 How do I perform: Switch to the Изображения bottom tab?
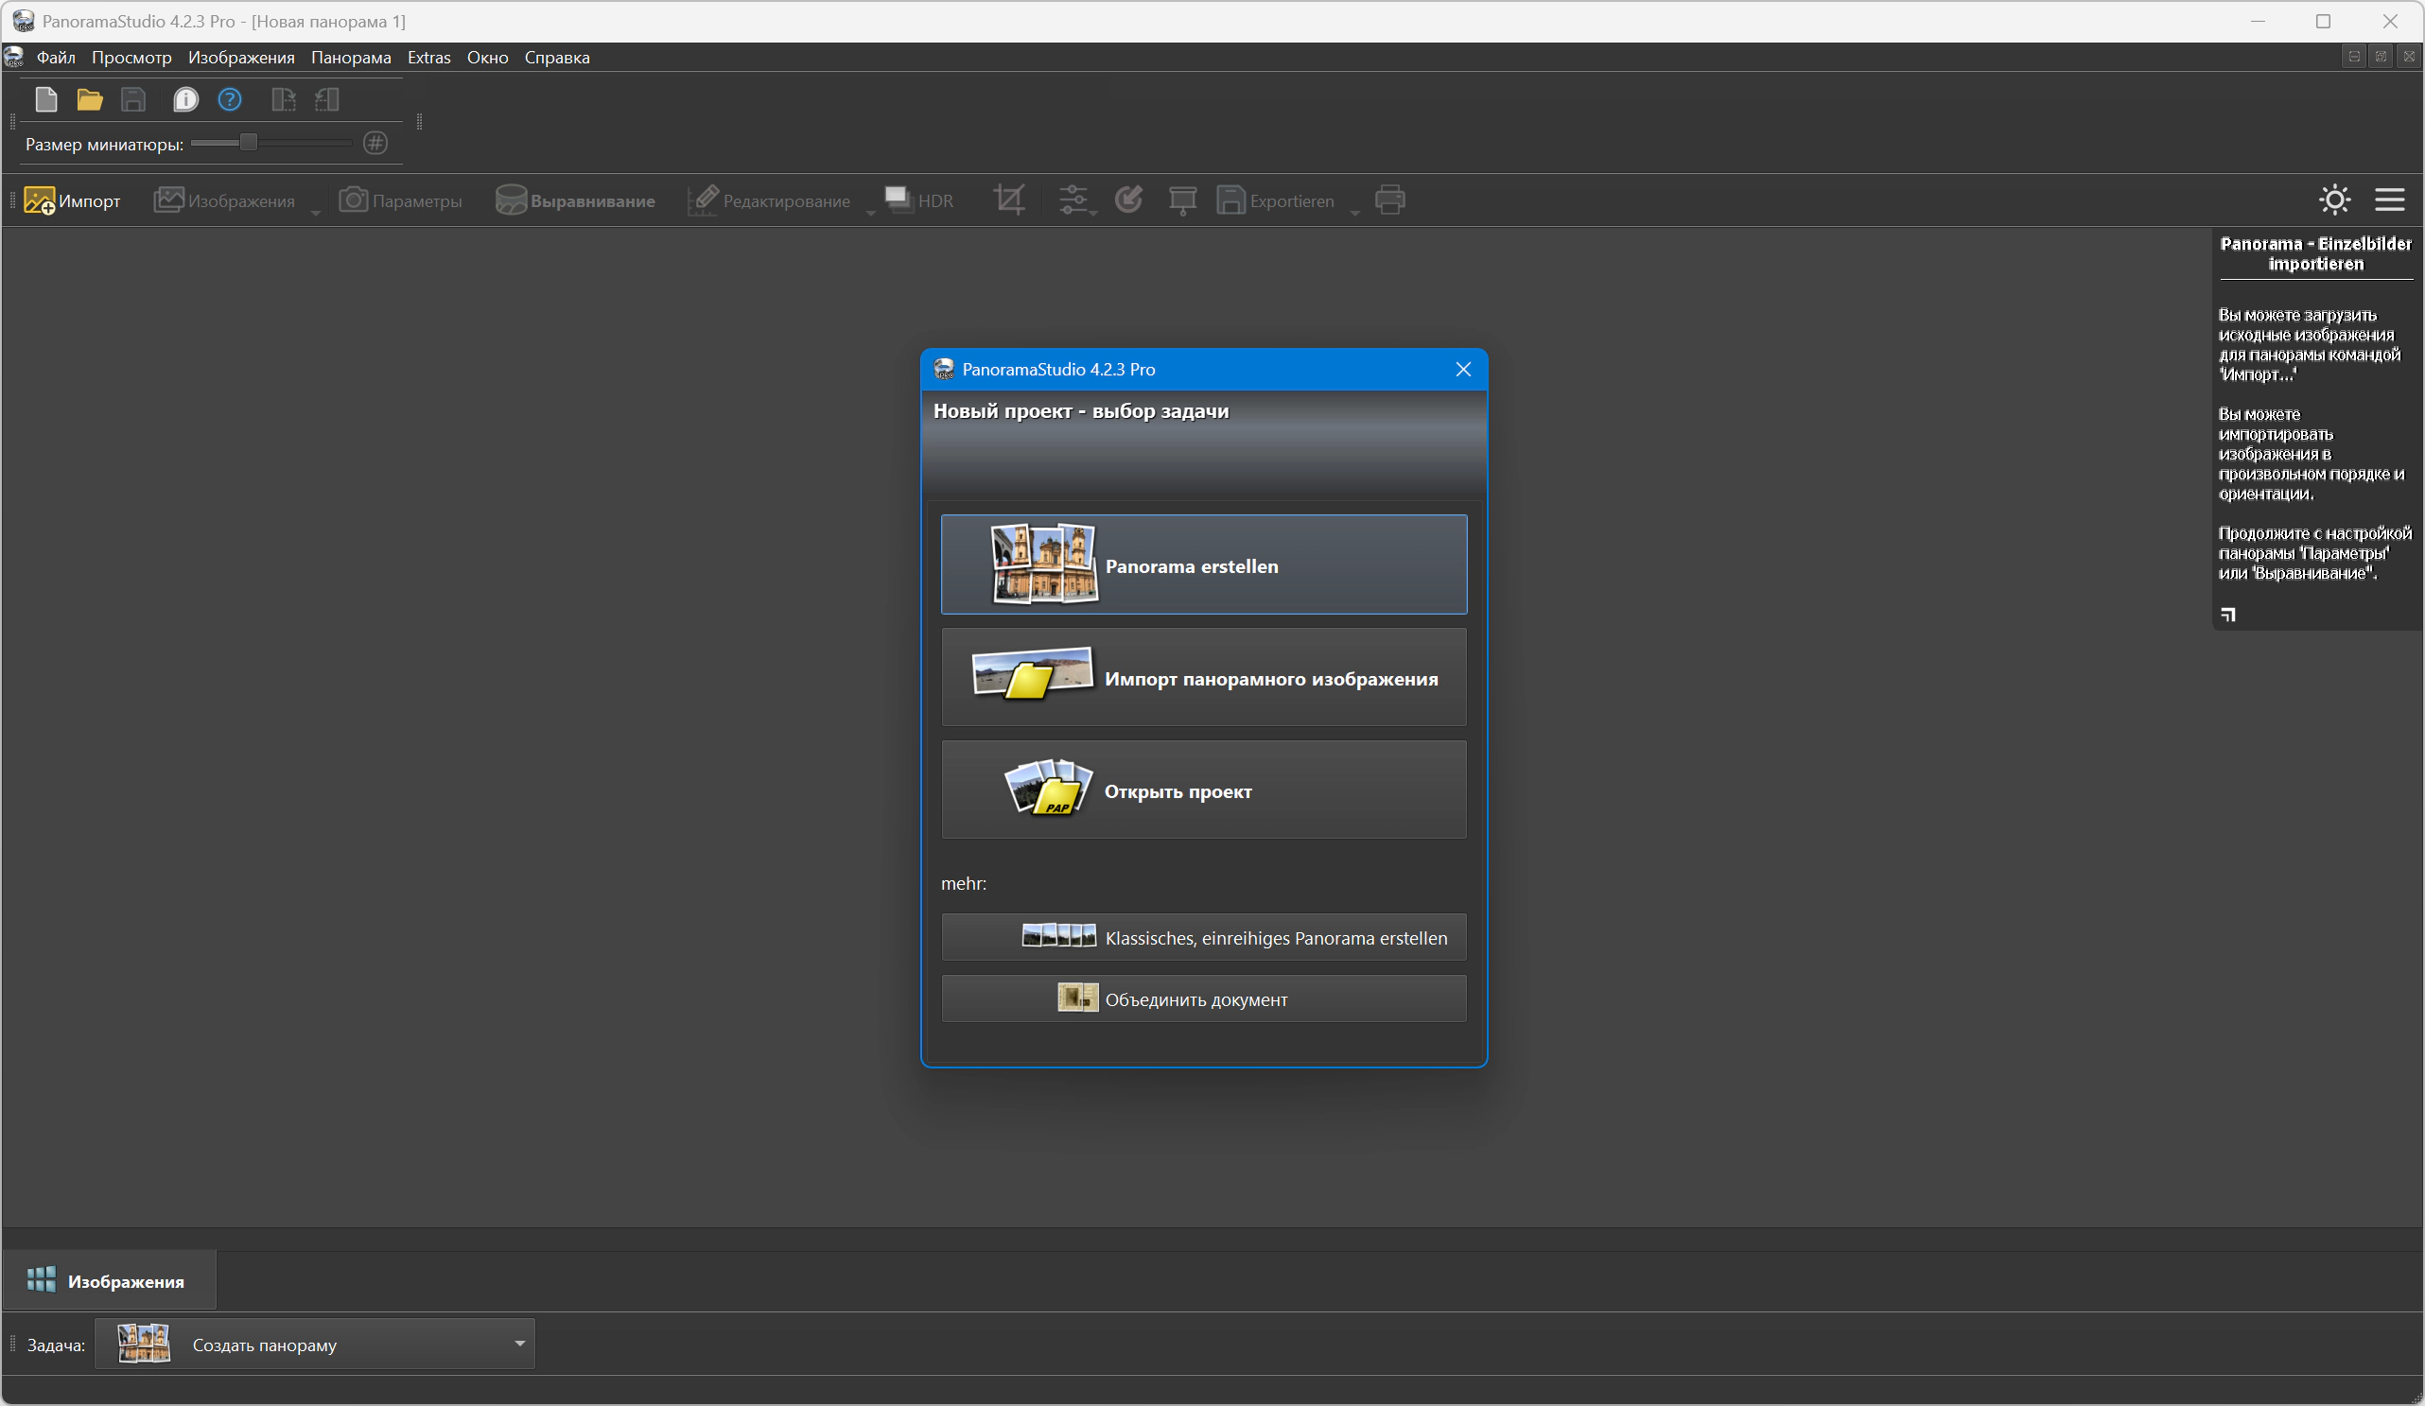click(109, 1281)
